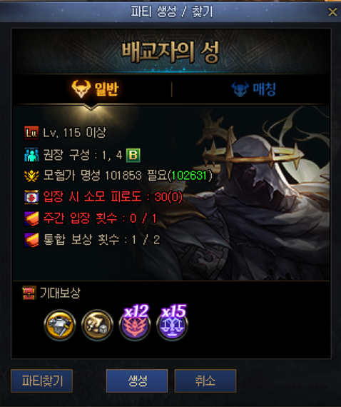Select the golden equipment reward icon
341x407 pixels.
(x=60, y=324)
